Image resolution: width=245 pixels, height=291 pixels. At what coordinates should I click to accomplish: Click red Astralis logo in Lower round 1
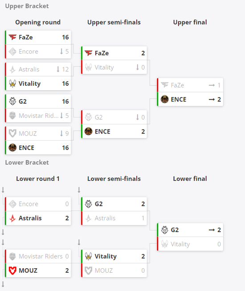coord(12,218)
